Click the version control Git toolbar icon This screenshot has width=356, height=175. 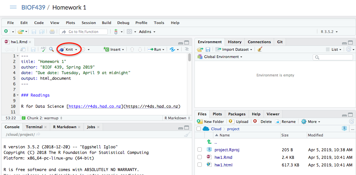116,32
